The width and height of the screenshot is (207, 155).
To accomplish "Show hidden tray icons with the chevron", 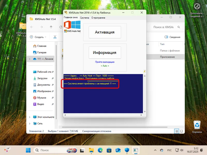I will 155,150.
